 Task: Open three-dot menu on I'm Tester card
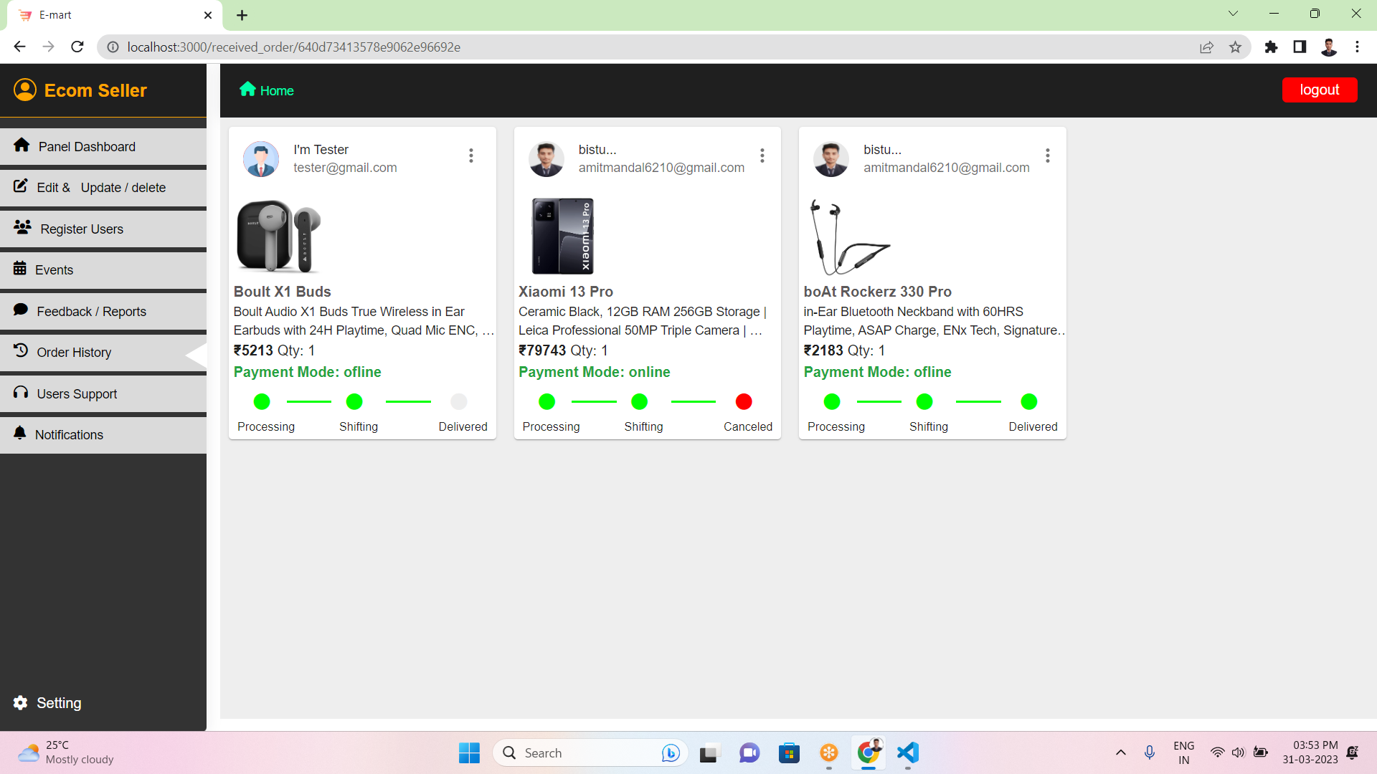click(x=471, y=156)
